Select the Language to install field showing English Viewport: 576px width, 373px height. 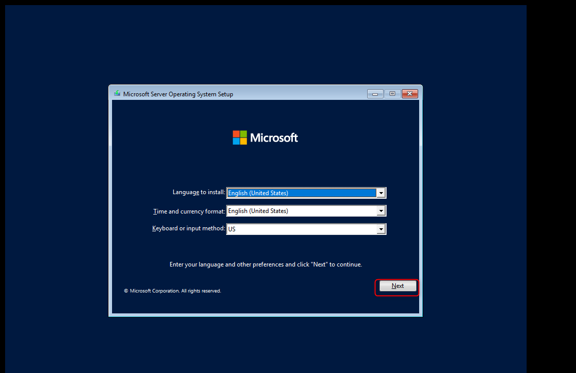[306, 193]
